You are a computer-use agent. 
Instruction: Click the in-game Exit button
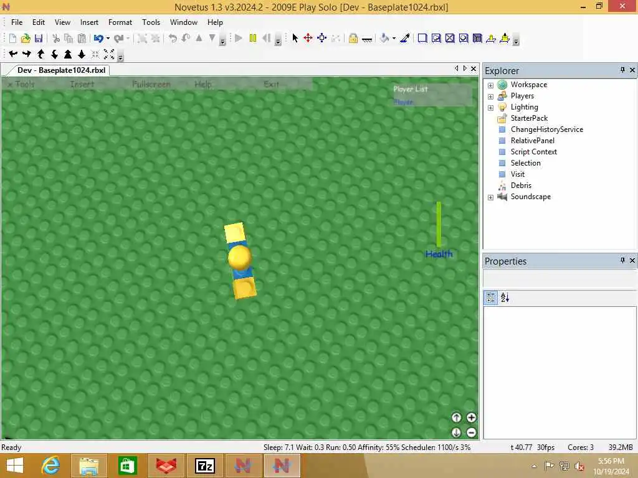point(272,84)
